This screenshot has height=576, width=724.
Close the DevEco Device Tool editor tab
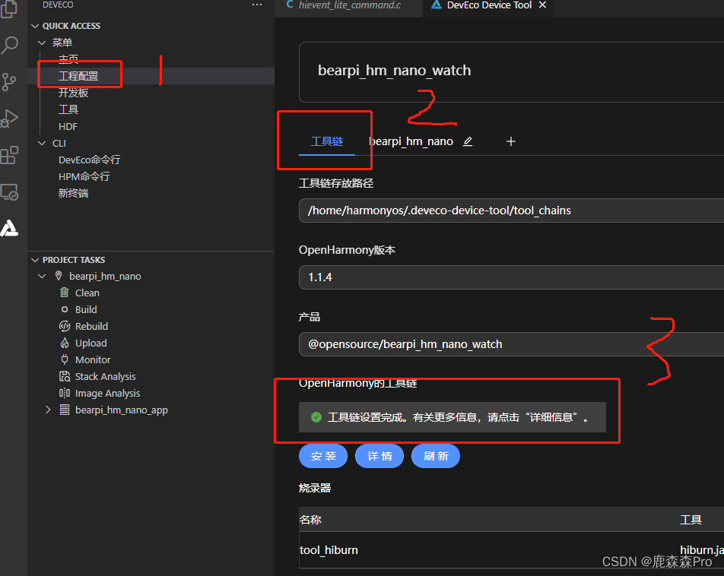pos(542,5)
